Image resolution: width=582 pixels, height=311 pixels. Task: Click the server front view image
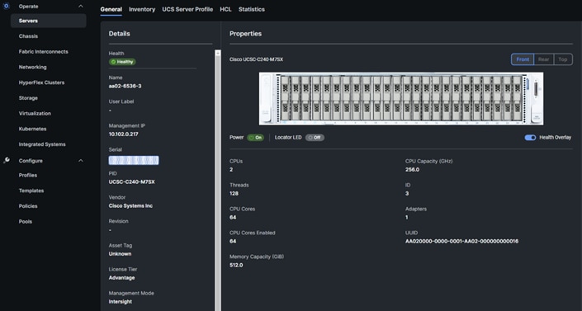tap(401, 99)
